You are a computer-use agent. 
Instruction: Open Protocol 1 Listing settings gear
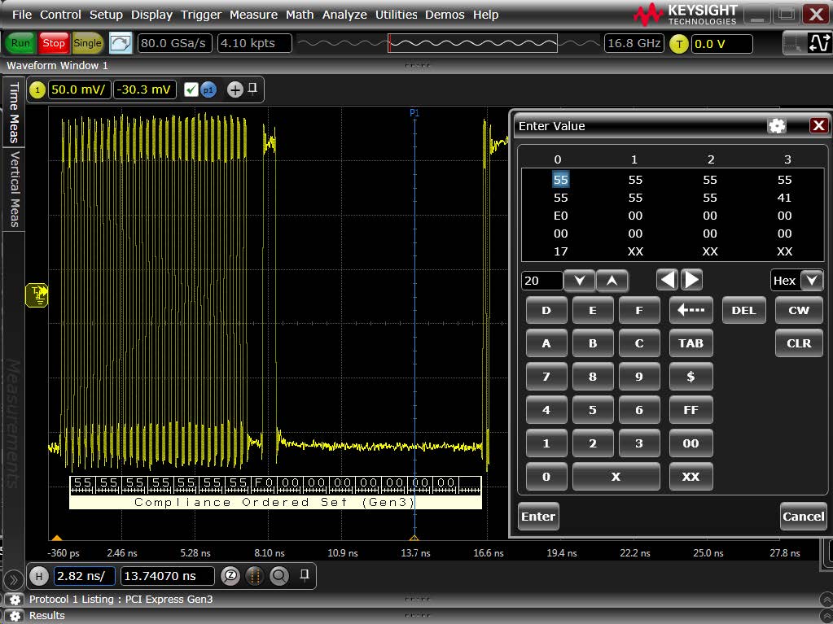[x=15, y=600]
